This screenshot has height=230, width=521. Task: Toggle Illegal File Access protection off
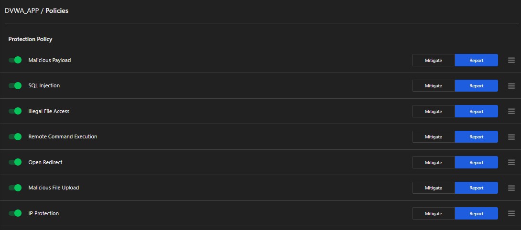(15, 111)
